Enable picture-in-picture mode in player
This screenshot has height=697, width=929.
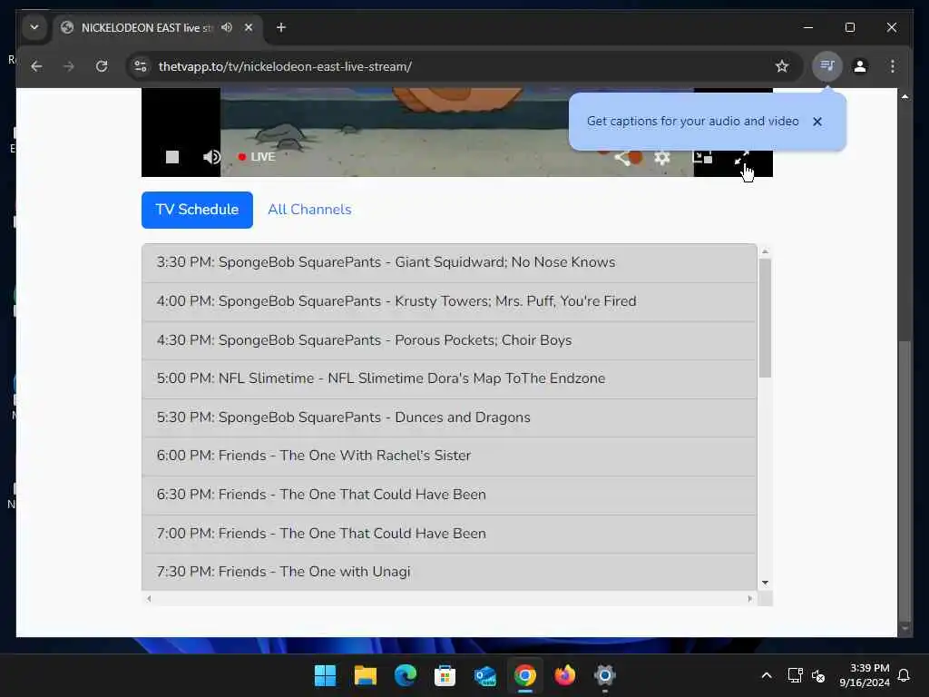pos(702,157)
